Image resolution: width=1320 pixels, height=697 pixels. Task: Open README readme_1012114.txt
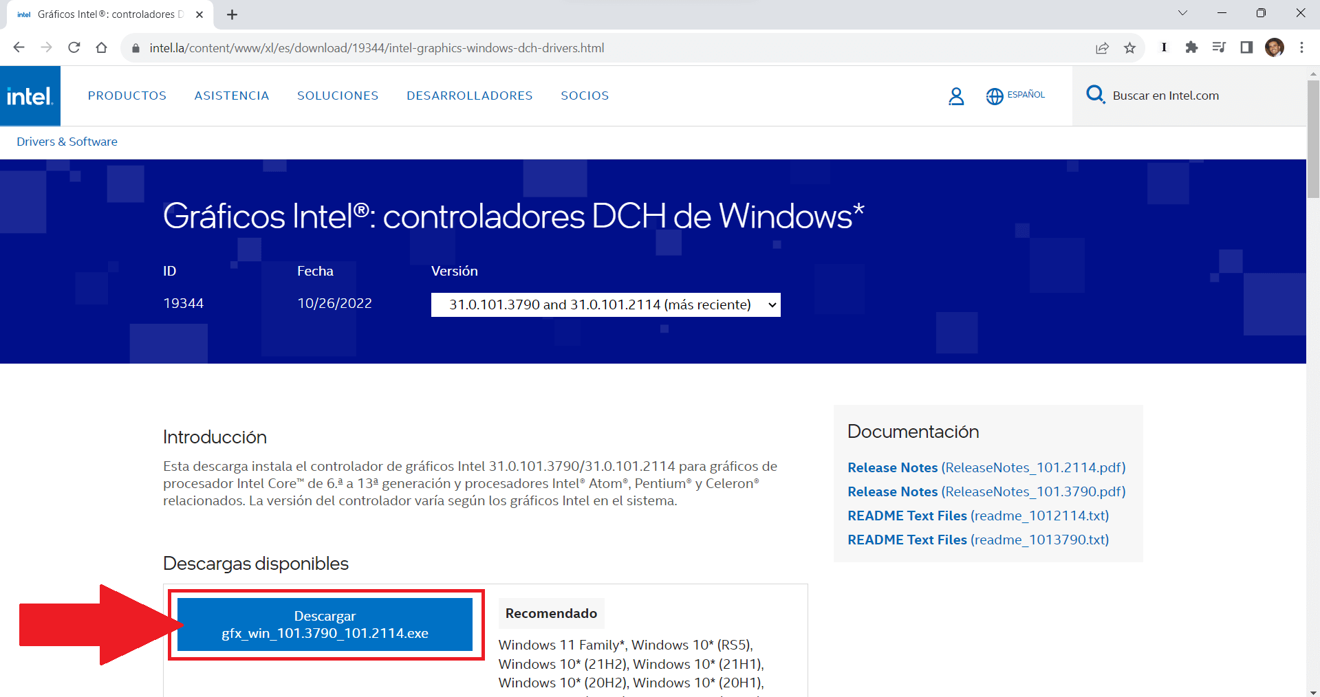point(978,516)
